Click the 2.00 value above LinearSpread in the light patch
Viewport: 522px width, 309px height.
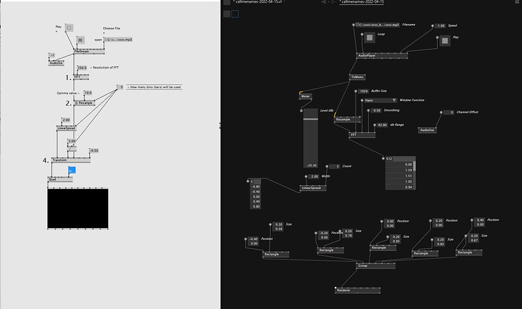pos(66,120)
